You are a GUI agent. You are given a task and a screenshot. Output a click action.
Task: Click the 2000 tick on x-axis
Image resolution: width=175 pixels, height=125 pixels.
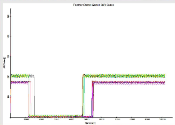pos(41,119)
